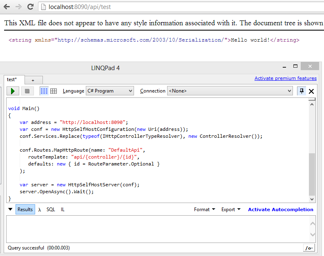Open the lambda results tab
Viewport: 324px width, 256px height.
click(x=40, y=210)
